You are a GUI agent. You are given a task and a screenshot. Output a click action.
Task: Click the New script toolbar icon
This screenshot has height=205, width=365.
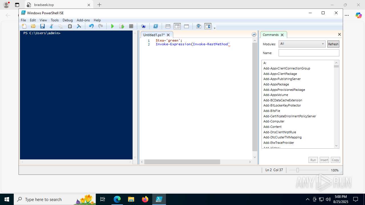[x=24, y=26]
